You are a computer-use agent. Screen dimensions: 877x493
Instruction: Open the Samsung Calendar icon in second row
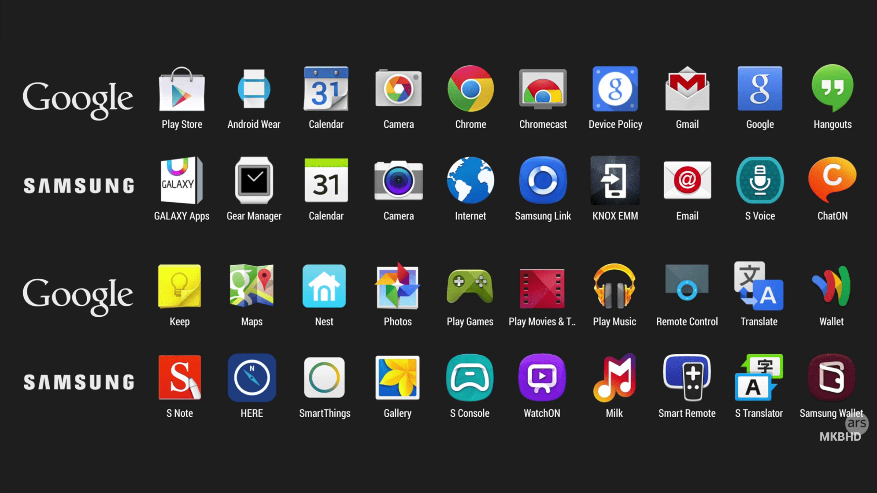pos(326,180)
